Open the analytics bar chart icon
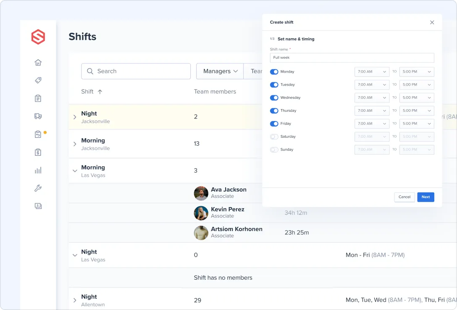Screen dimensions: 457x310 pyautogui.click(x=38, y=170)
